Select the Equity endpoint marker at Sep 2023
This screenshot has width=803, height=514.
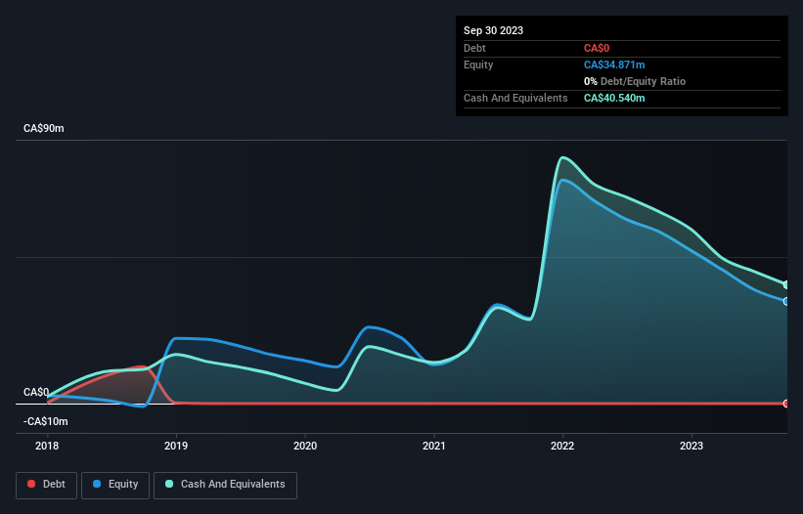coord(786,301)
